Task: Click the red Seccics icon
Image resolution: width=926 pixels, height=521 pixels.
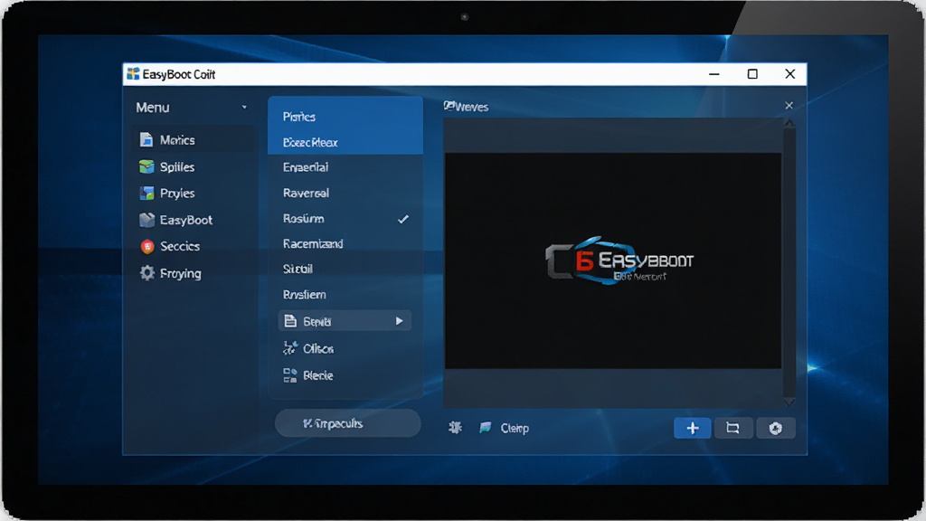Action: point(147,246)
